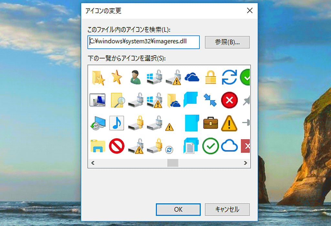Pick the blue diagonal inward arrows icon
331x226 pixels.
click(210, 100)
